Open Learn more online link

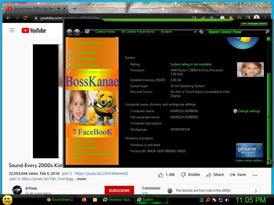coord(250,160)
